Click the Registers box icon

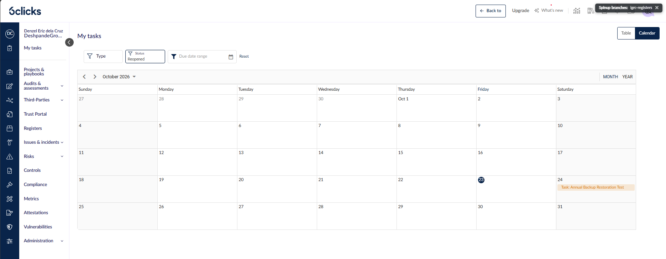(10, 128)
